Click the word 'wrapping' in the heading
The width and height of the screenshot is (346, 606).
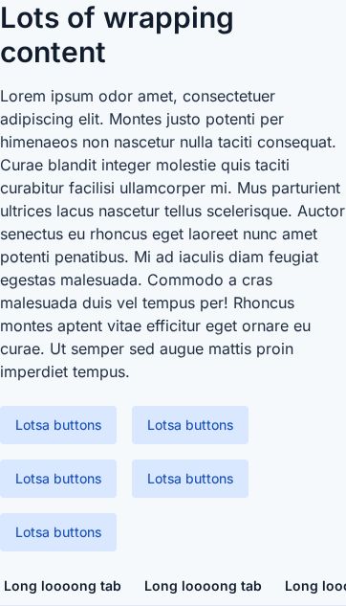[168, 19]
